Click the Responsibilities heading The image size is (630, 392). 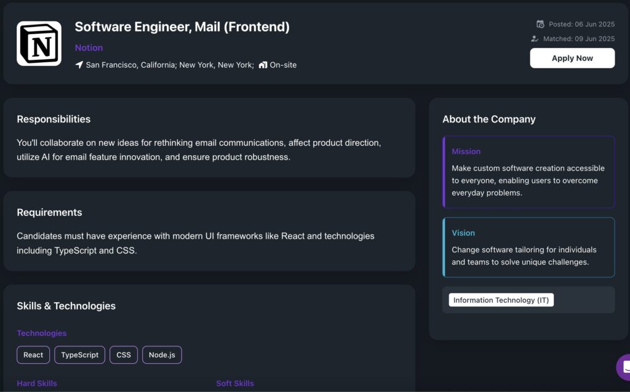(54, 119)
